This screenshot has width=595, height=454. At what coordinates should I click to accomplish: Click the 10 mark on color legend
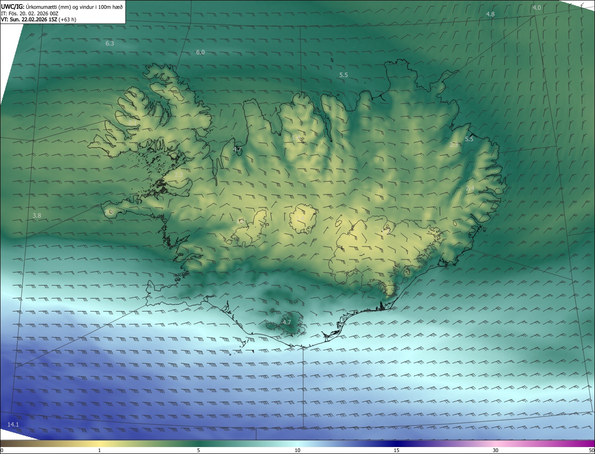[297, 450]
